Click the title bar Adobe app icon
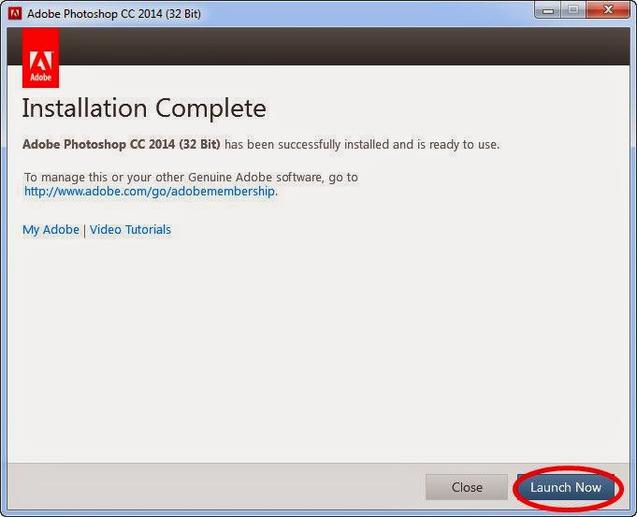Image resolution: width=637 pixels, height=517 pixels. [x=15, y=13]
